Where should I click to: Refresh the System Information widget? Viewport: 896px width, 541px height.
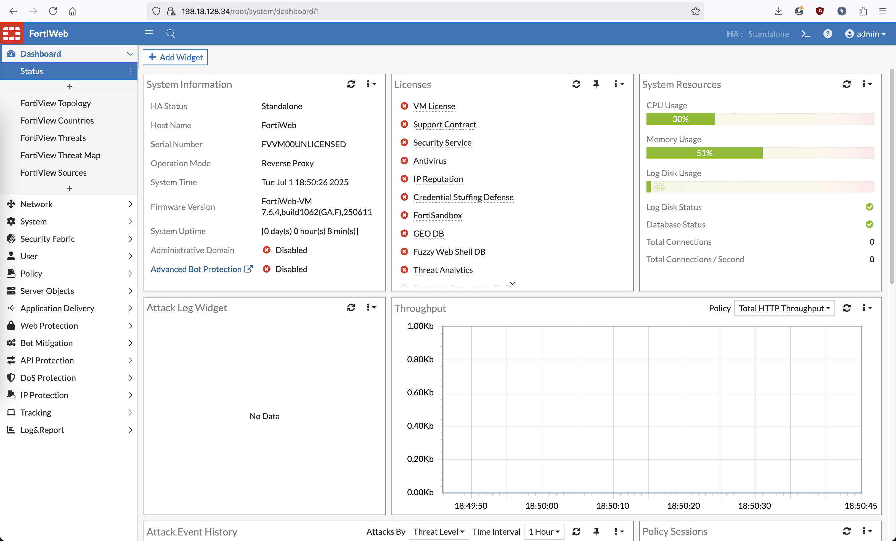[351, 84]
